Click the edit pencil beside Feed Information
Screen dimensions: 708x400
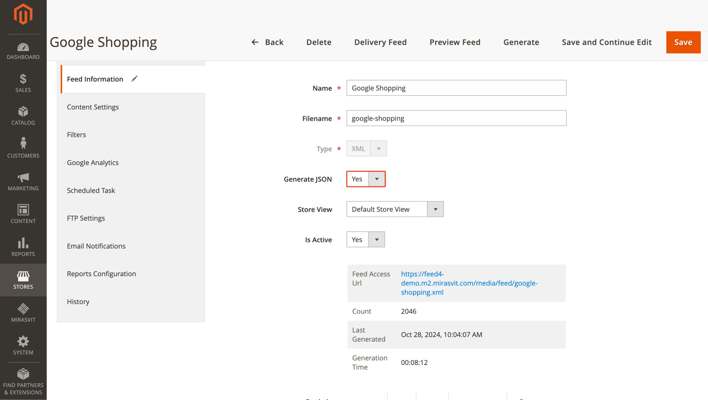click(135, 79)
